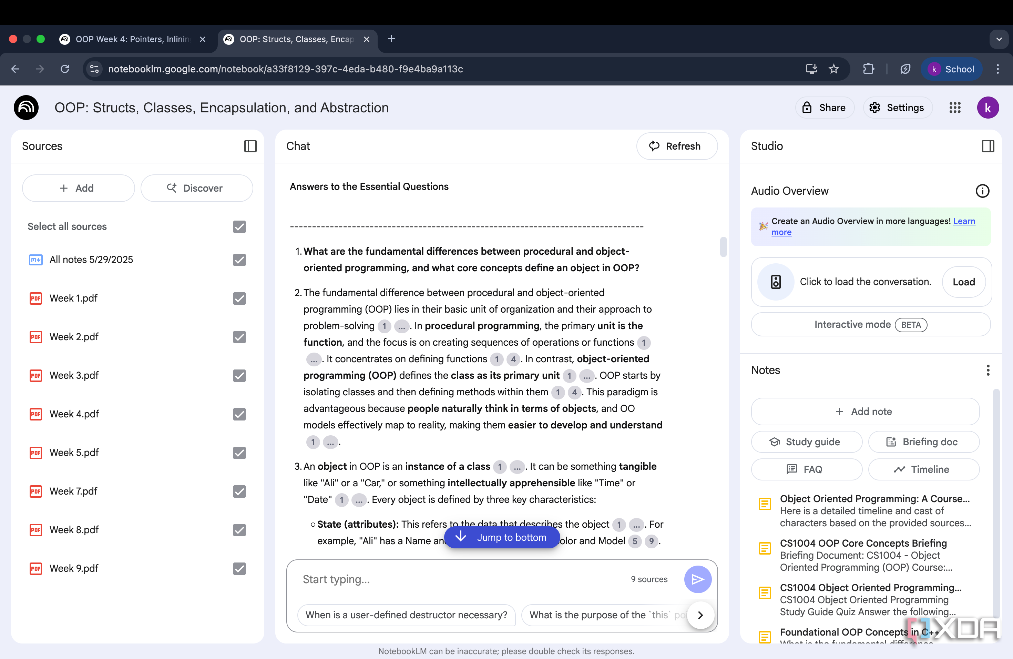Ask about user-defined destructor suggestion
The image size is (1013, 659).
tap(406, 615)
